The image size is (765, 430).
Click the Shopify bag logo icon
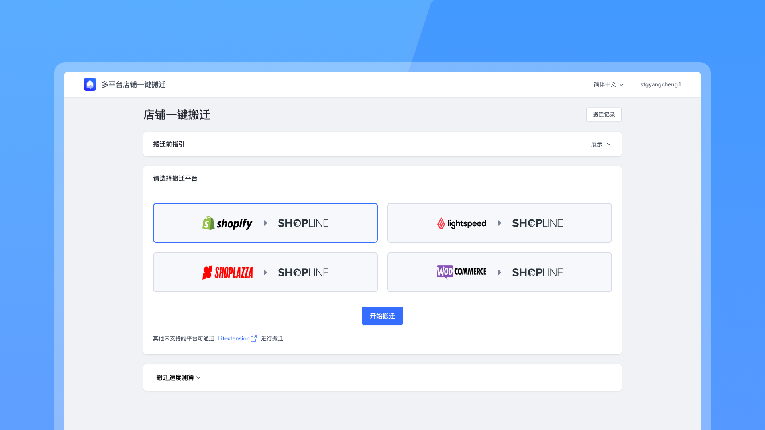coord(208,223)
